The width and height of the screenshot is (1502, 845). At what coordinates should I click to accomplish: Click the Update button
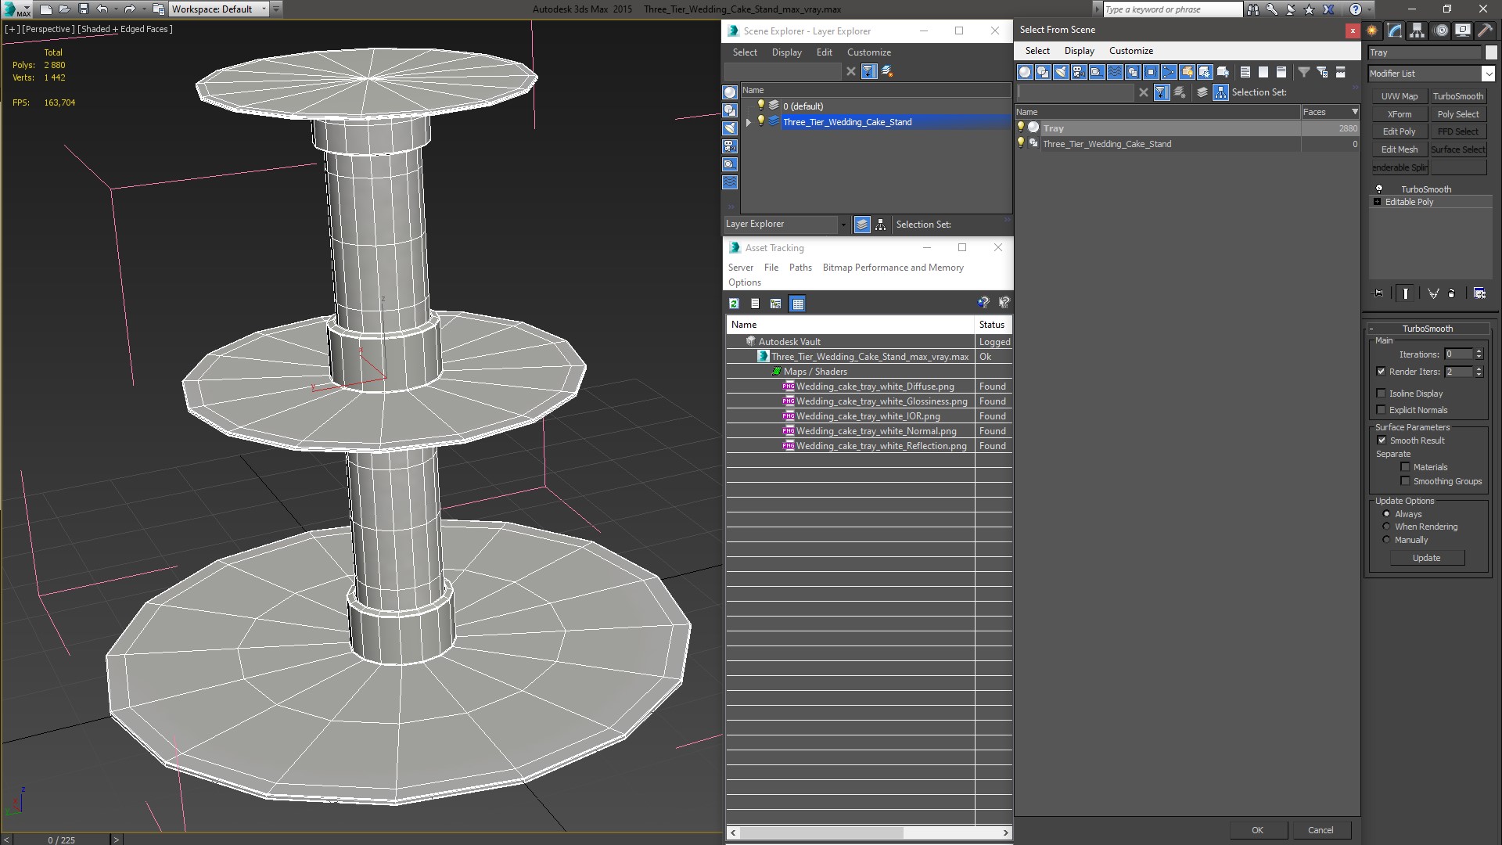(x=1426, y=558)
